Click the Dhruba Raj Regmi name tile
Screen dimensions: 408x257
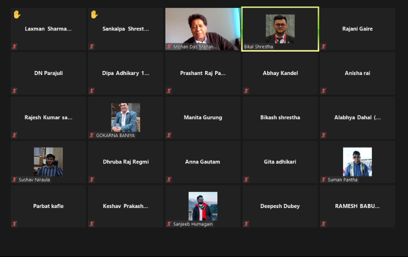pyautogui.click(x=125, y=162)
